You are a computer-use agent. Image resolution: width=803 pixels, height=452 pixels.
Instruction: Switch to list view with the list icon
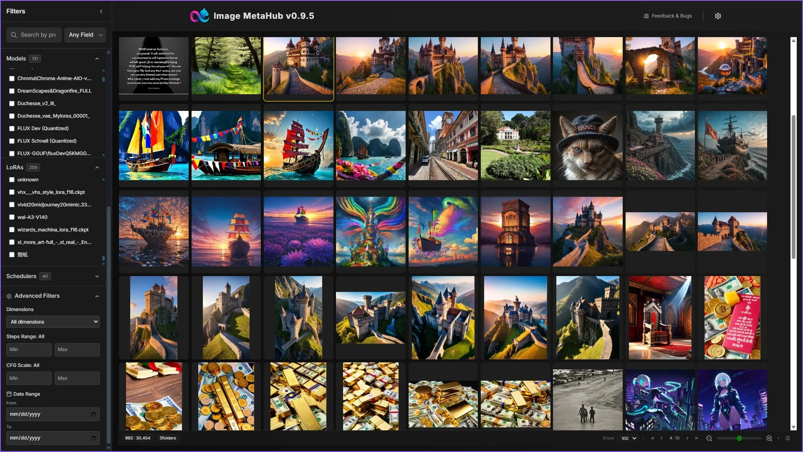click(788, 438)
